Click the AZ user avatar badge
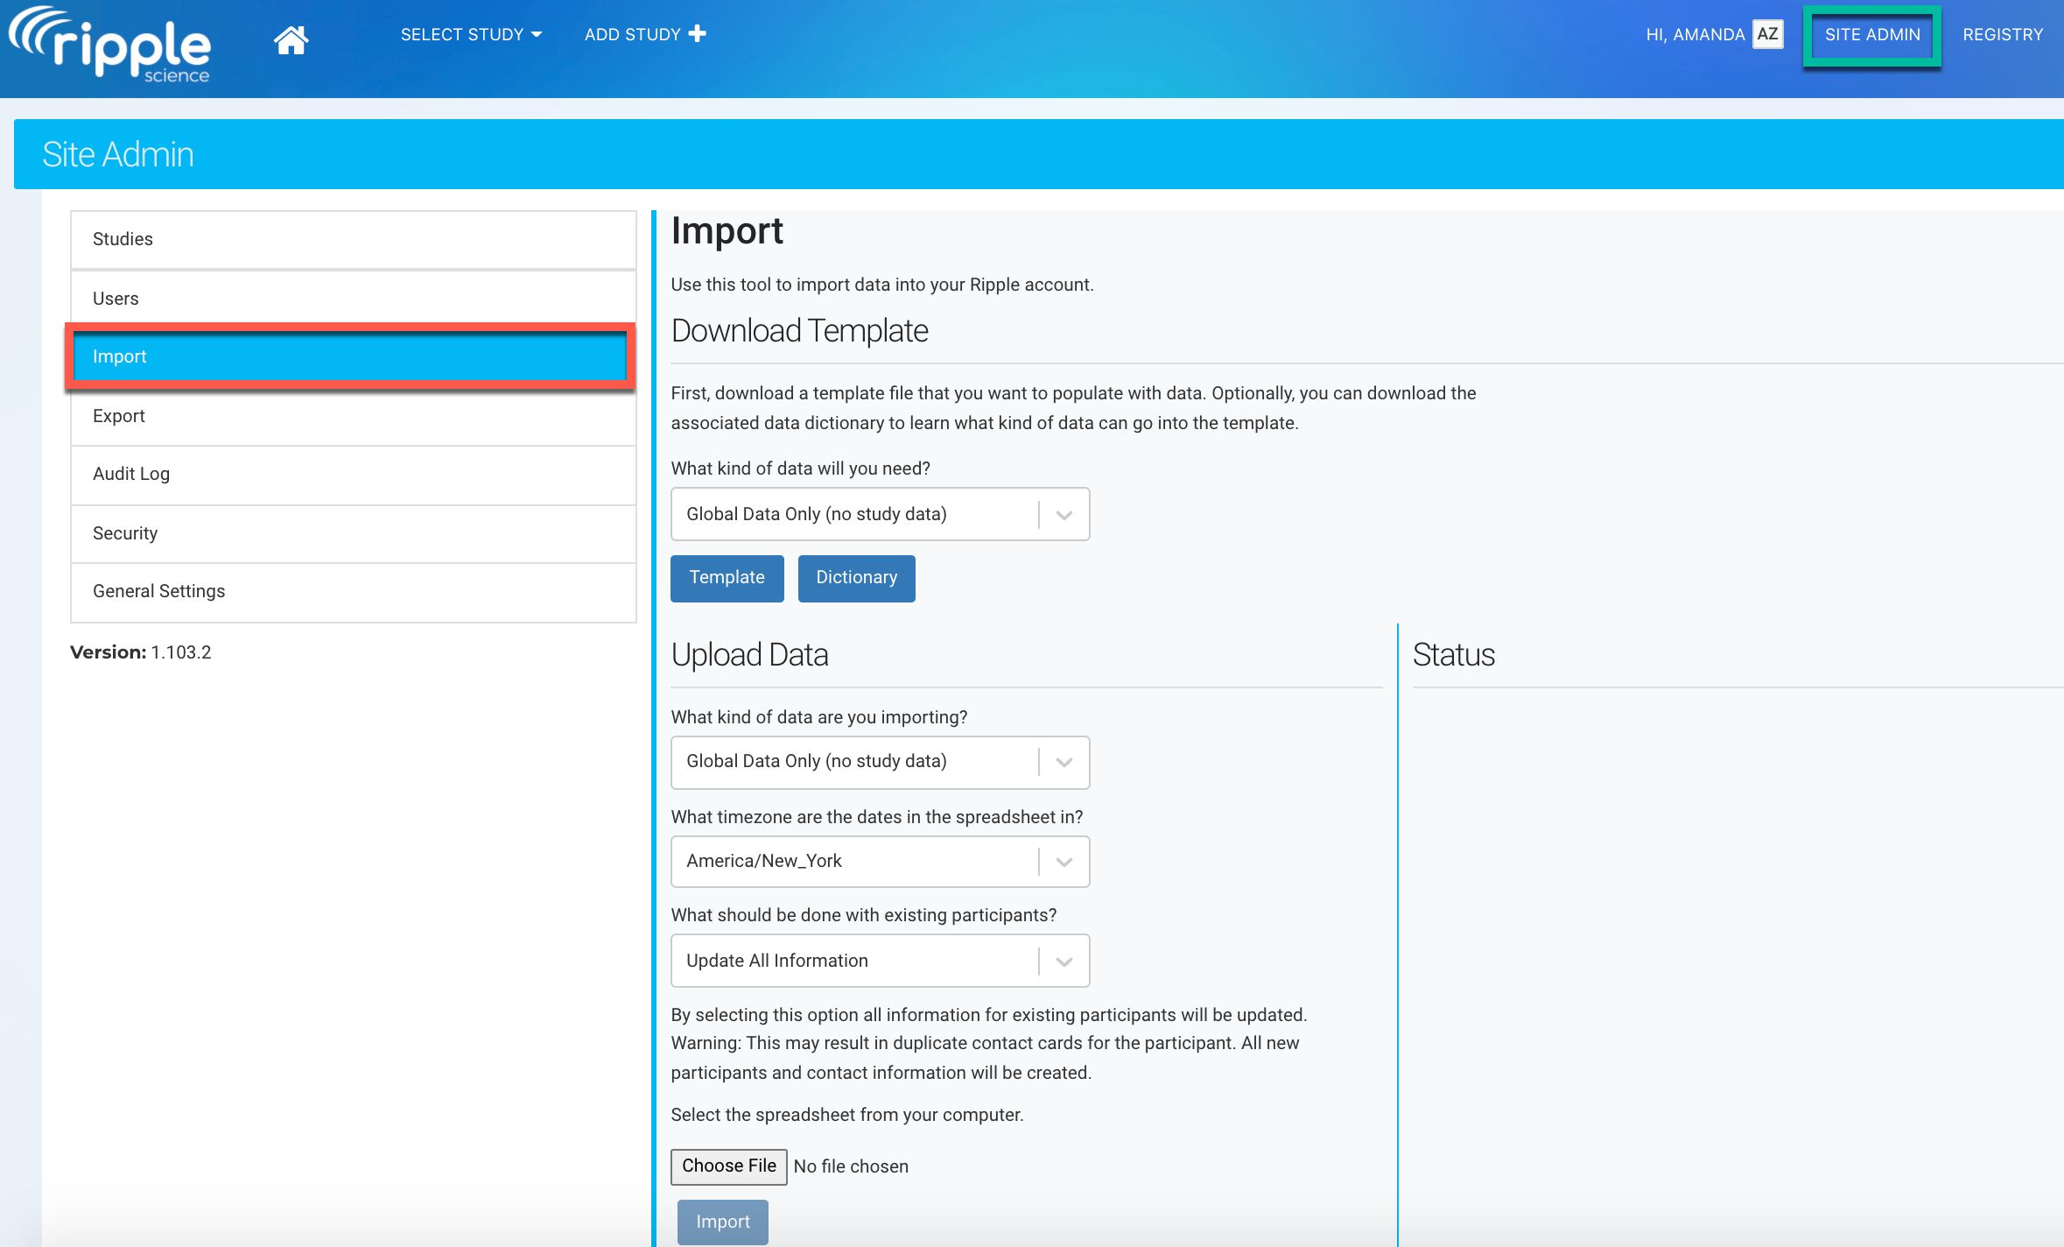The height and width of the screenshot is (1247, 2064). click(1767, 34)
